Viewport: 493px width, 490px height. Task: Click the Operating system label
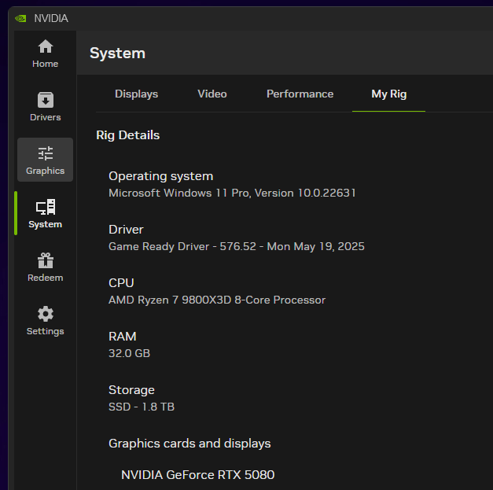click(x=161, y=176)
